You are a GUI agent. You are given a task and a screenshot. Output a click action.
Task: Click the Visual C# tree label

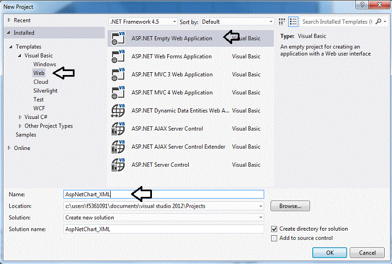(36, 117)
